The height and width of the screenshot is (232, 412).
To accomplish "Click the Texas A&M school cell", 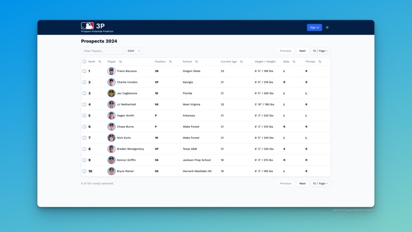I will 190,149.
